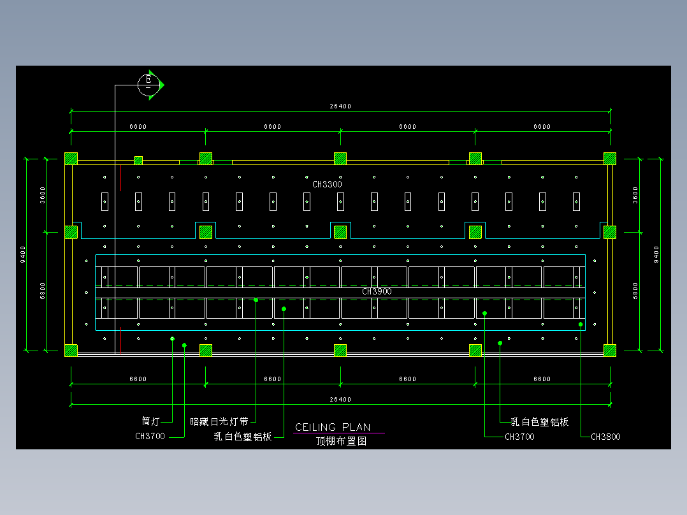
Task: Select the 暗藏日光灯带 annotation
Action: 219,422
